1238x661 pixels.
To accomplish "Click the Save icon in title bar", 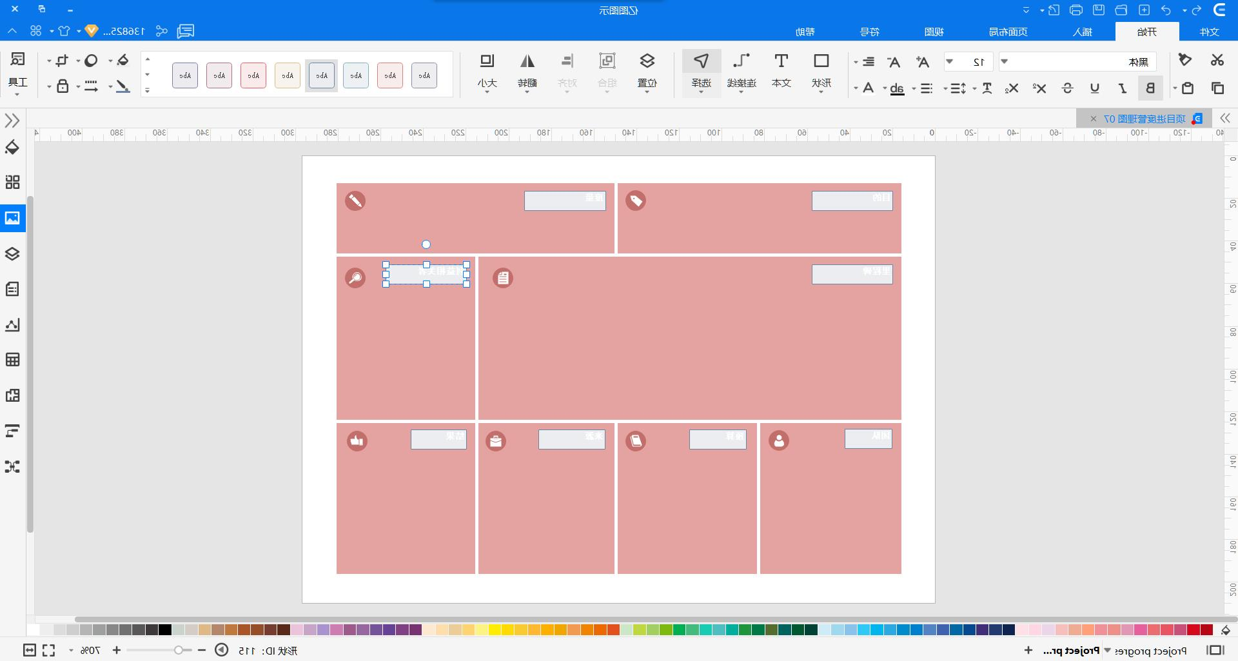I will (x=1099, y=10).
